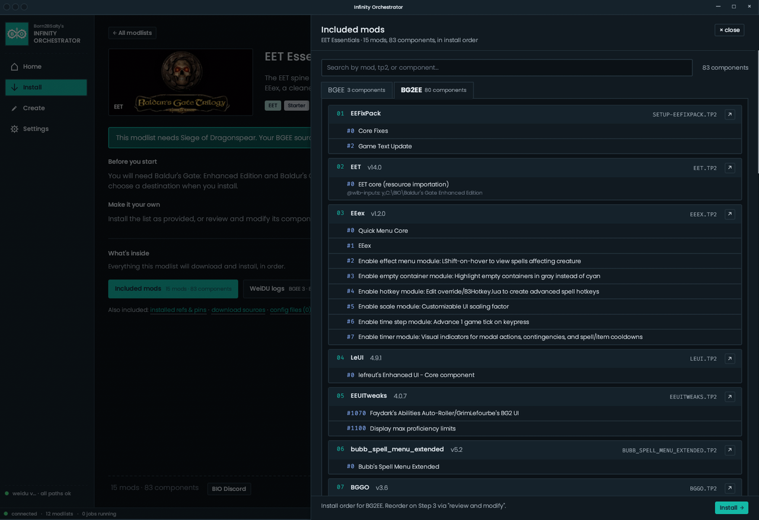759x520 pixels.
Task: Click the EEFixPack mod header
Action: 535,114
